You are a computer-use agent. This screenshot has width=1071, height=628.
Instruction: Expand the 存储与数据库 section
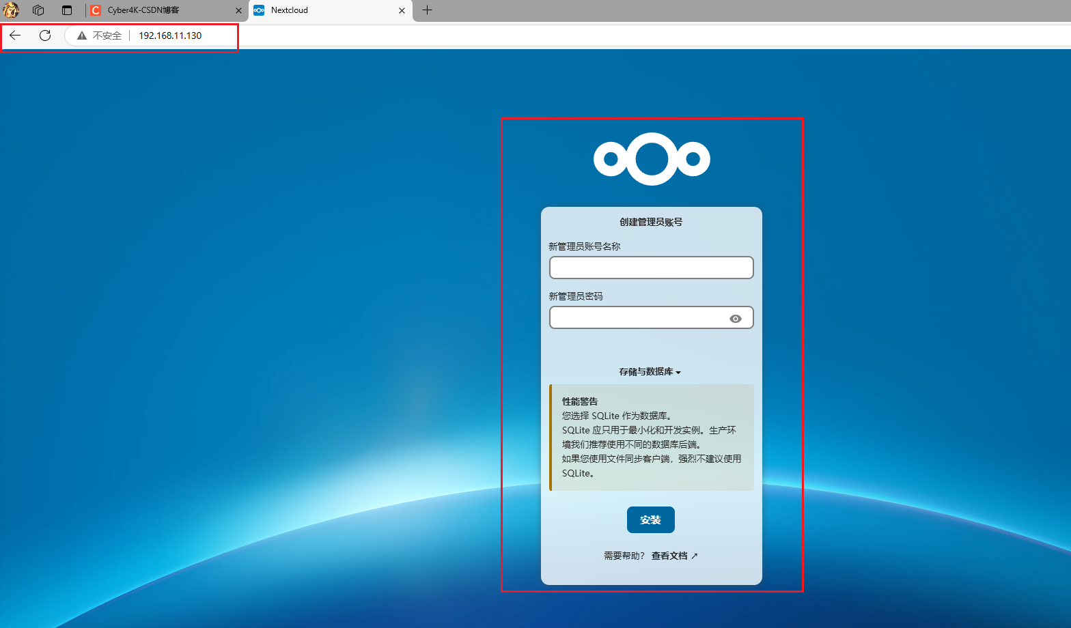click(x=650, y=372)
